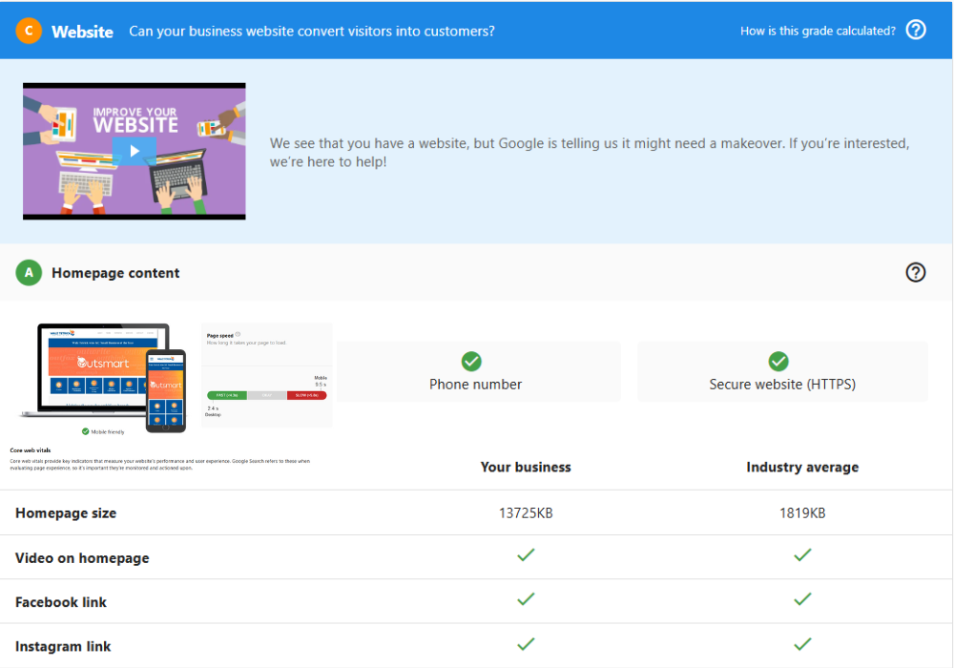The width and height of the screenshot is (954, 668).
Task: Click Industry average checkmark for Facebook link
Action: pyautogui.click(x=802, y=599)
